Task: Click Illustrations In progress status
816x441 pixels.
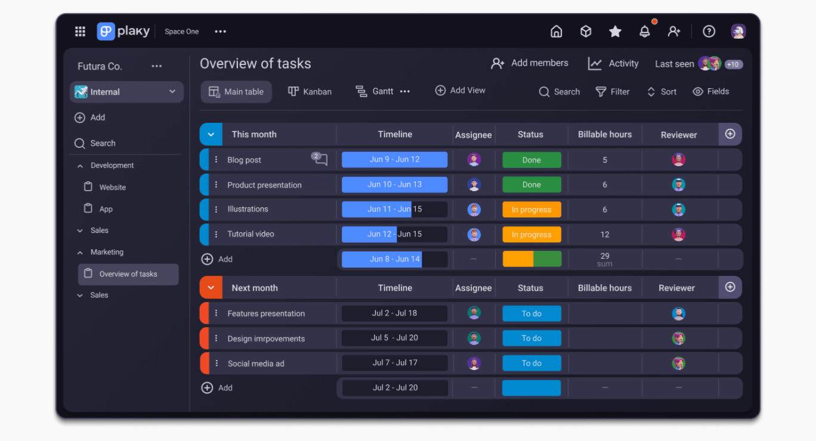Action: (x=531, y=210)
